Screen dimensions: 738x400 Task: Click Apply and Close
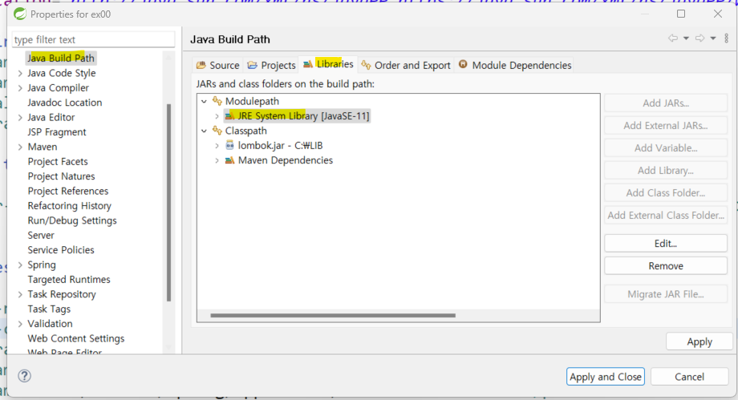click(606, 377)
